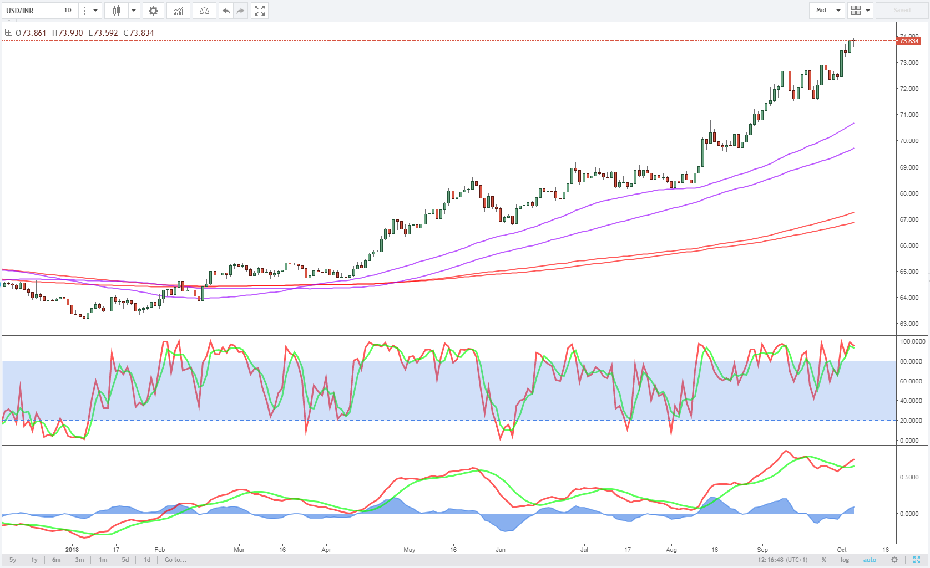Click the C73.834 close value in legend
Viewport: 930px width, 568px height.
pos(139,33)
